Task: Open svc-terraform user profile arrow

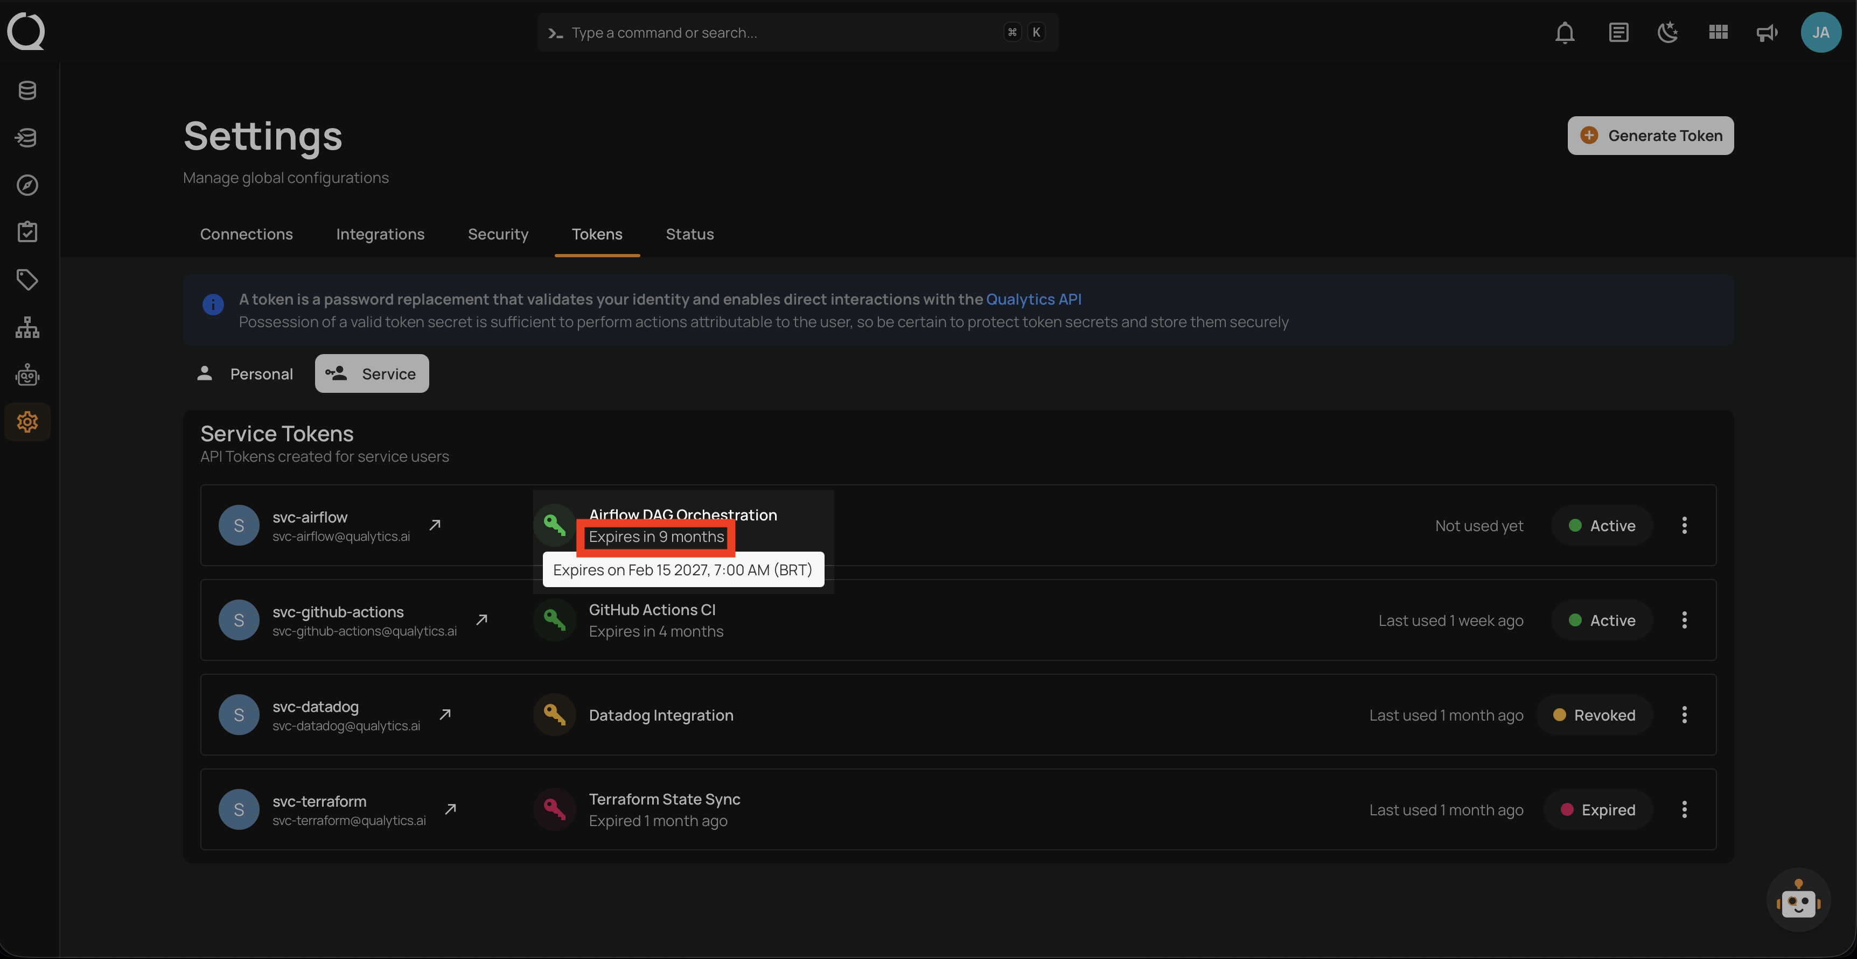Action: pos(451,809)
